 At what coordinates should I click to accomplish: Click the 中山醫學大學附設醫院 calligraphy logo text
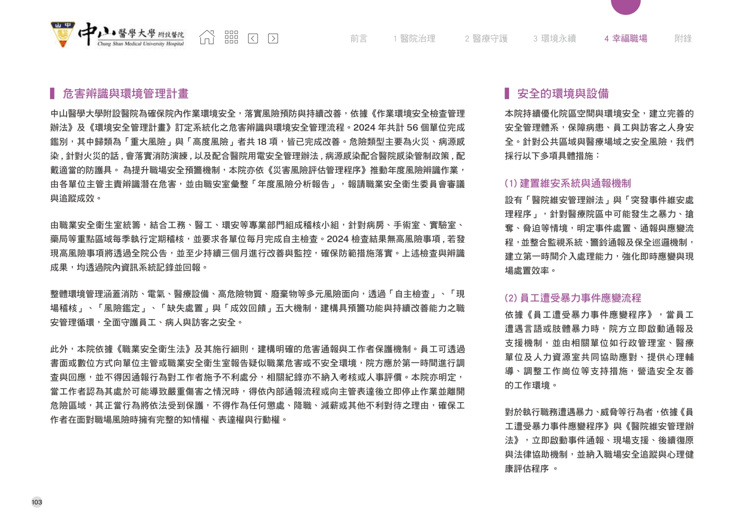coord(132,34)
